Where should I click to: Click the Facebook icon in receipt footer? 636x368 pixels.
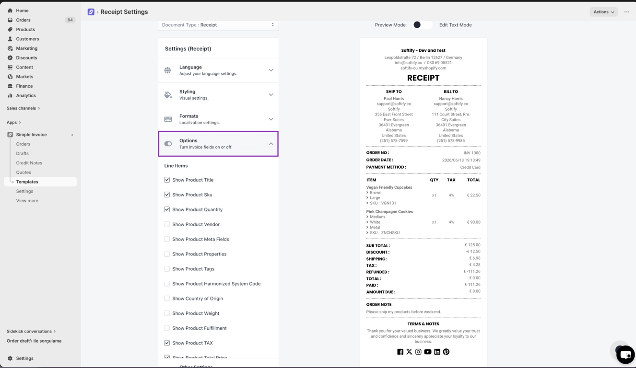coord(400,352)
